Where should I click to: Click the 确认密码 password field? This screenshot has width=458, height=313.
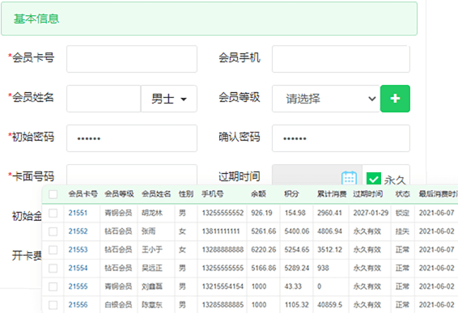[341, 138]
